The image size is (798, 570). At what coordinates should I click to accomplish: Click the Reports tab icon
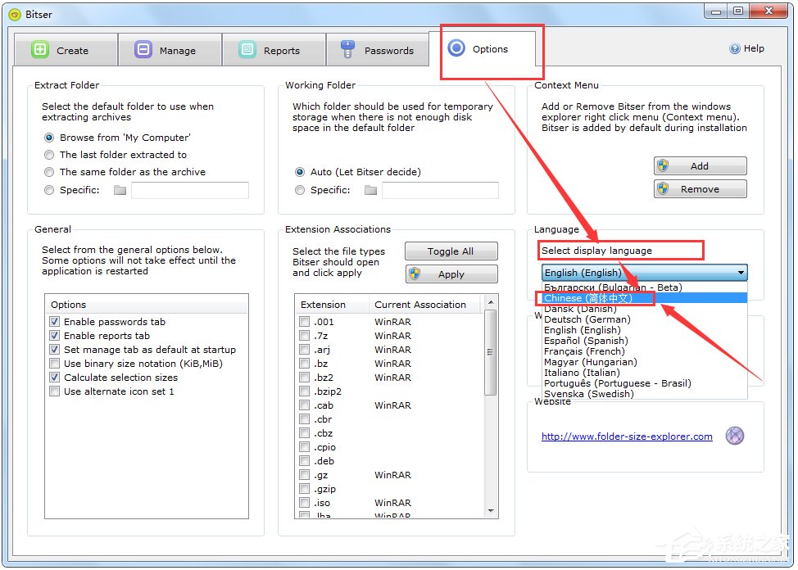point(247,50)
